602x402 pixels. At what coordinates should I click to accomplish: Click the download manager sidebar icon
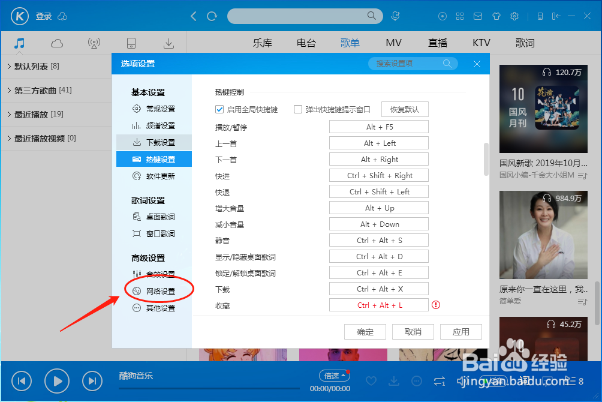[168, 43]
